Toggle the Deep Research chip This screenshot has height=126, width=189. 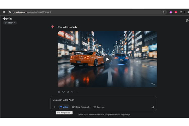(81, 107)
